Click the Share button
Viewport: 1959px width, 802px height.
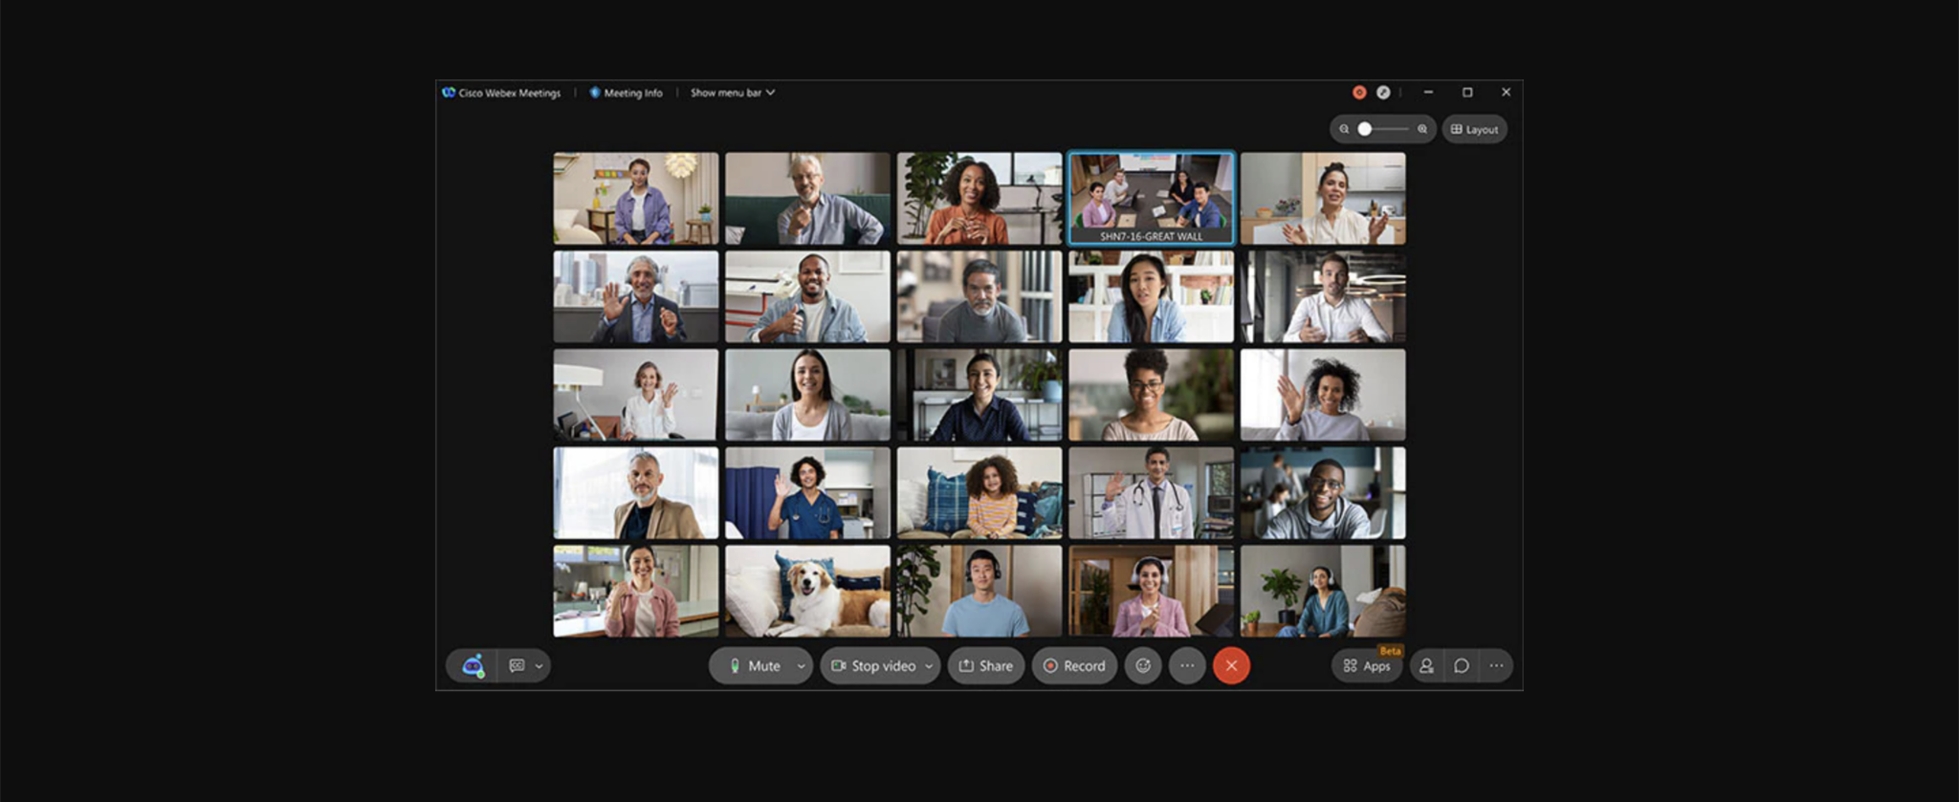(986, 665)
